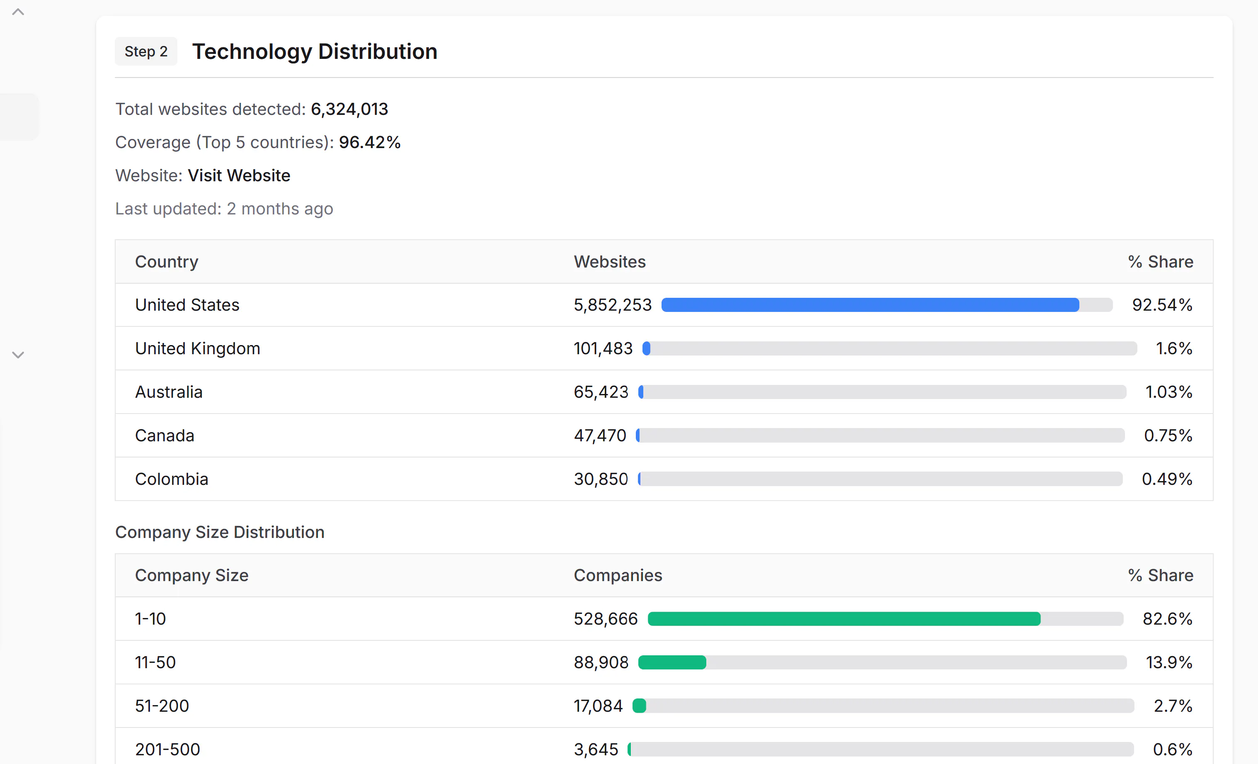Click the 65,423 websites value

601,392
